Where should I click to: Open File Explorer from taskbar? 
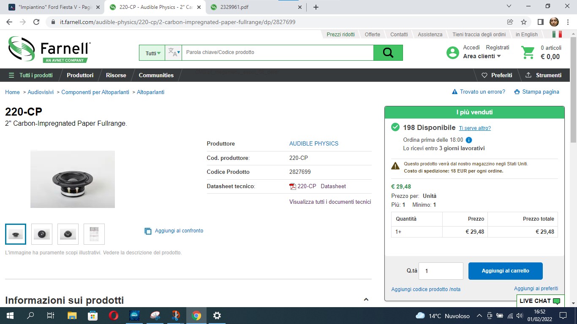tap(72, 316)
